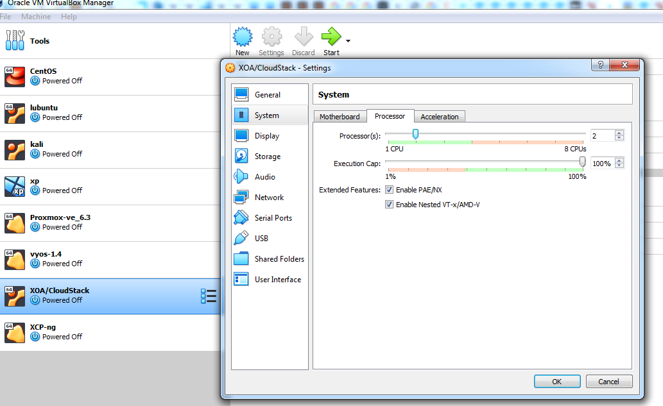Open the Shared Folders settings category
This screenshot has width=663, height=406.
click(x=270, y=259)
